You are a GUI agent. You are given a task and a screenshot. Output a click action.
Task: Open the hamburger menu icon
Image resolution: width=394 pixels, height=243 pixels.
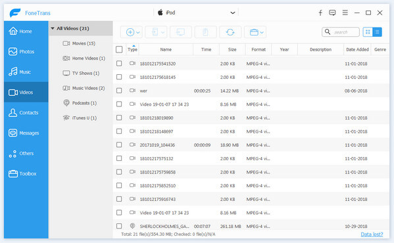pyautogui.click(x=345, y=12)
